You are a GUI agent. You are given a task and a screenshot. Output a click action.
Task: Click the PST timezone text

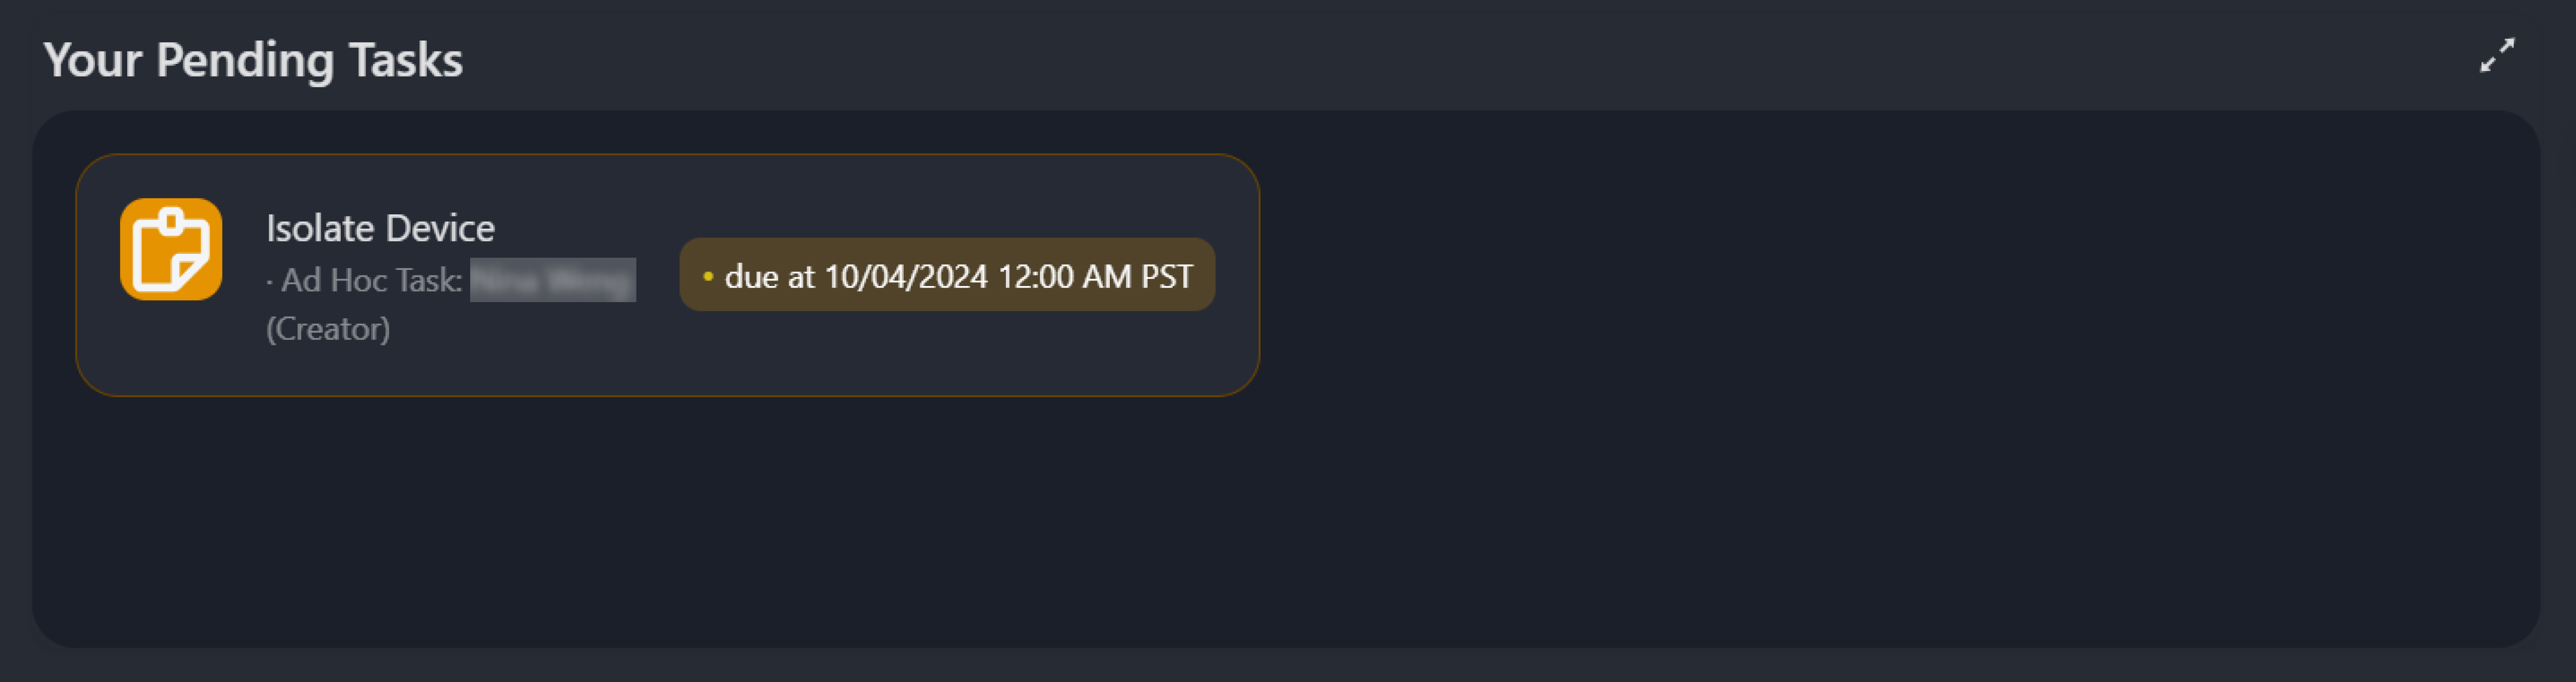coord(1167,276)
